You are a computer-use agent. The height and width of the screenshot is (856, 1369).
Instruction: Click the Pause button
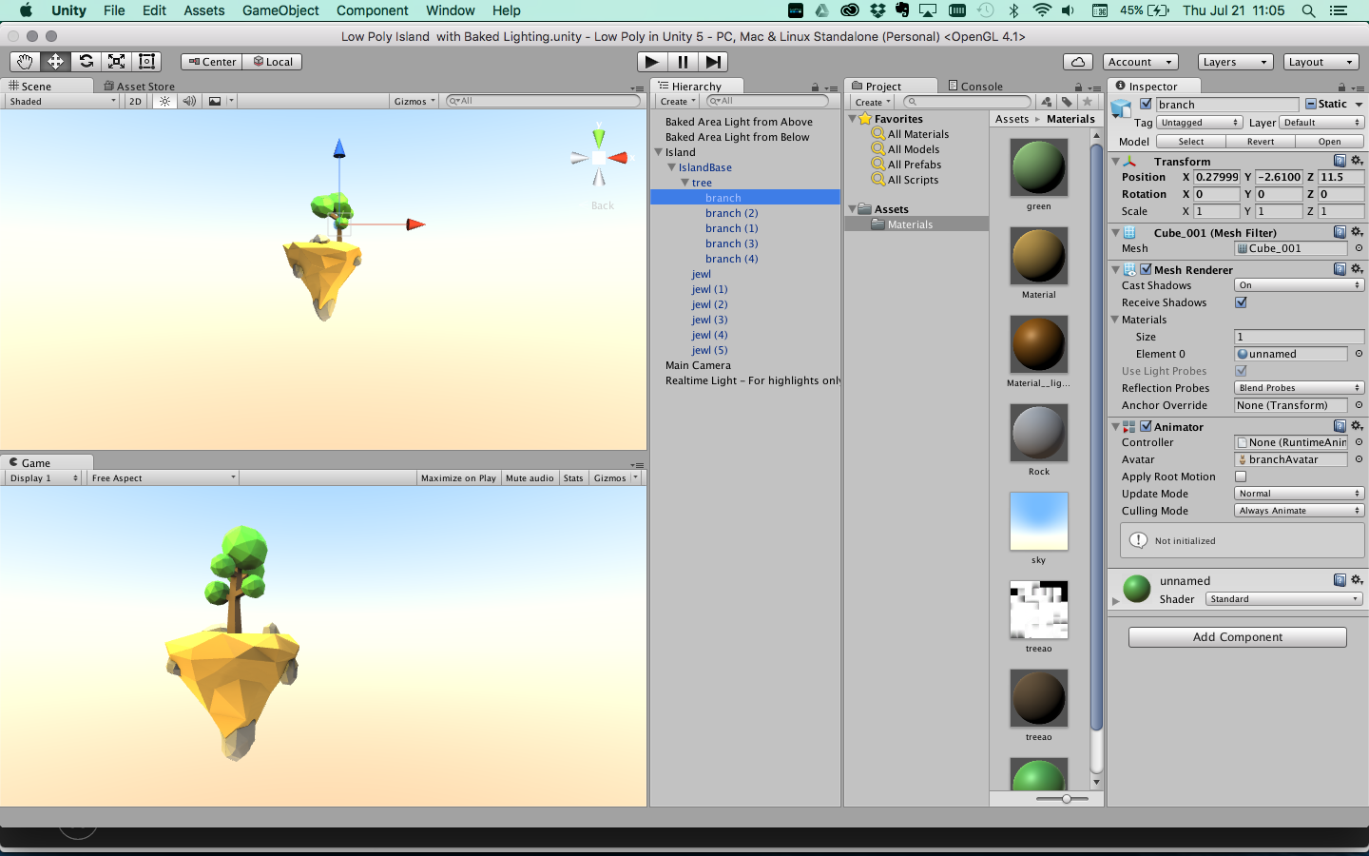tap(683, 62)
